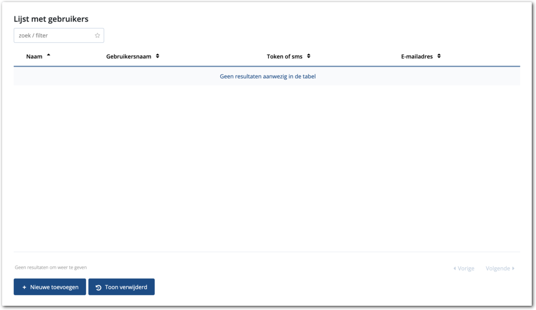Click the left arrow before Vorige
Screen dimensions: 536x310
click(x=454, y=268)
